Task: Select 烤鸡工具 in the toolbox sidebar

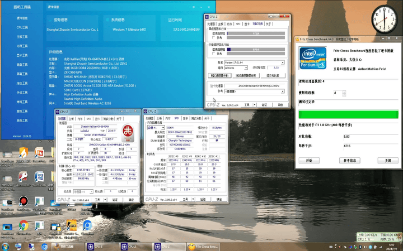Action: point(22,102)
